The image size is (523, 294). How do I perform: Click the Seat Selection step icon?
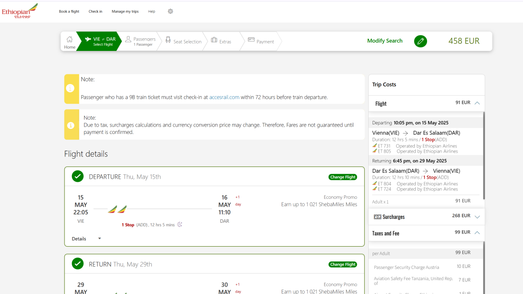[x=168, y=40]
